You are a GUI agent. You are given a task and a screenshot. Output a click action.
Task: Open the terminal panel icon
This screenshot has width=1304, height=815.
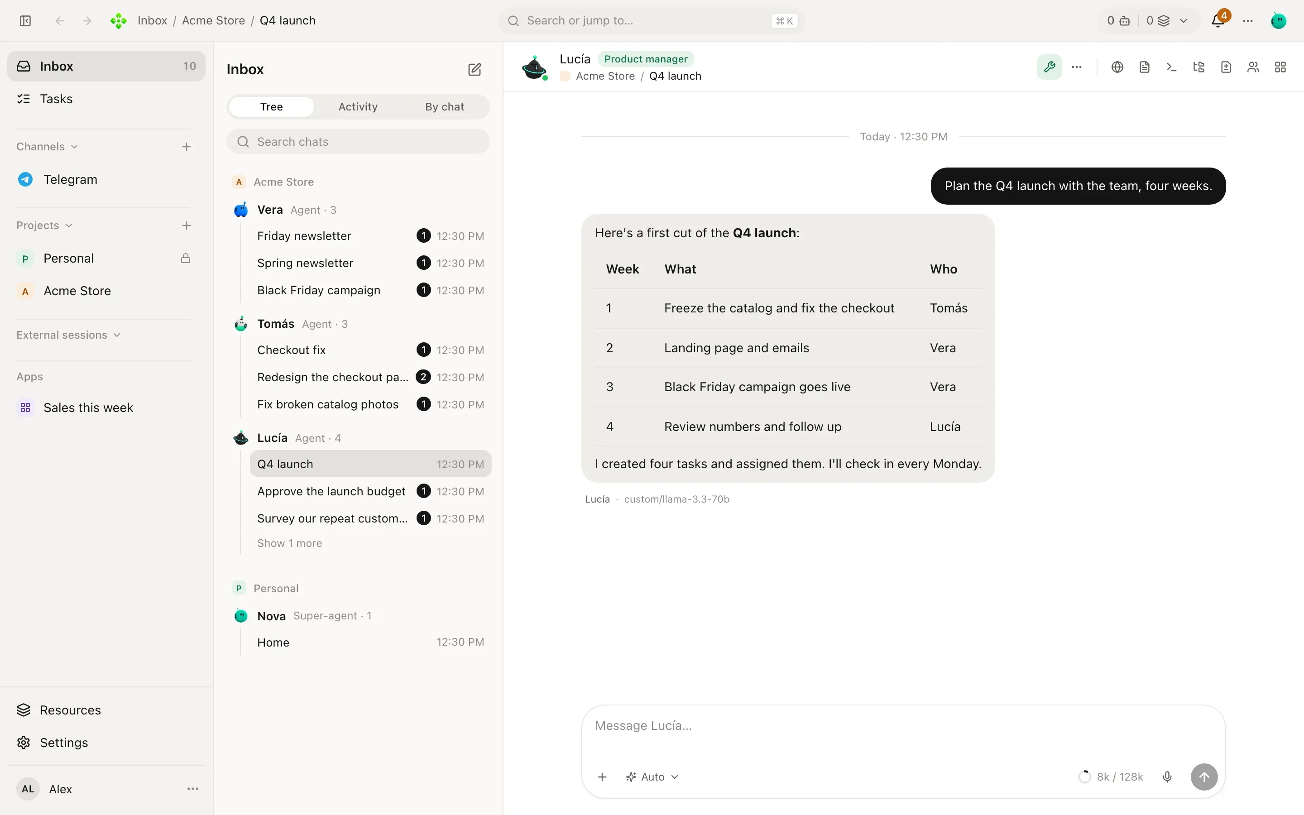pyautogui.click(x=1171, y=67)
